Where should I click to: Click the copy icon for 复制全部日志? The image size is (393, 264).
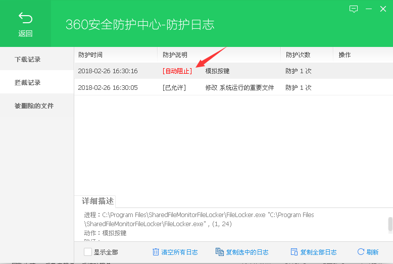click(294, 252)
